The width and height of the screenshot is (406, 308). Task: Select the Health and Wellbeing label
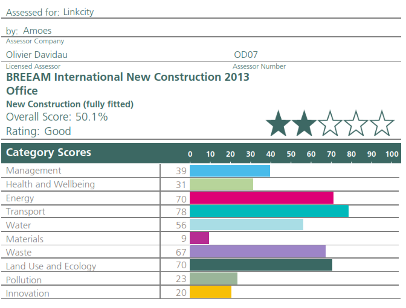pyautogui.click(x=51, y=184)
